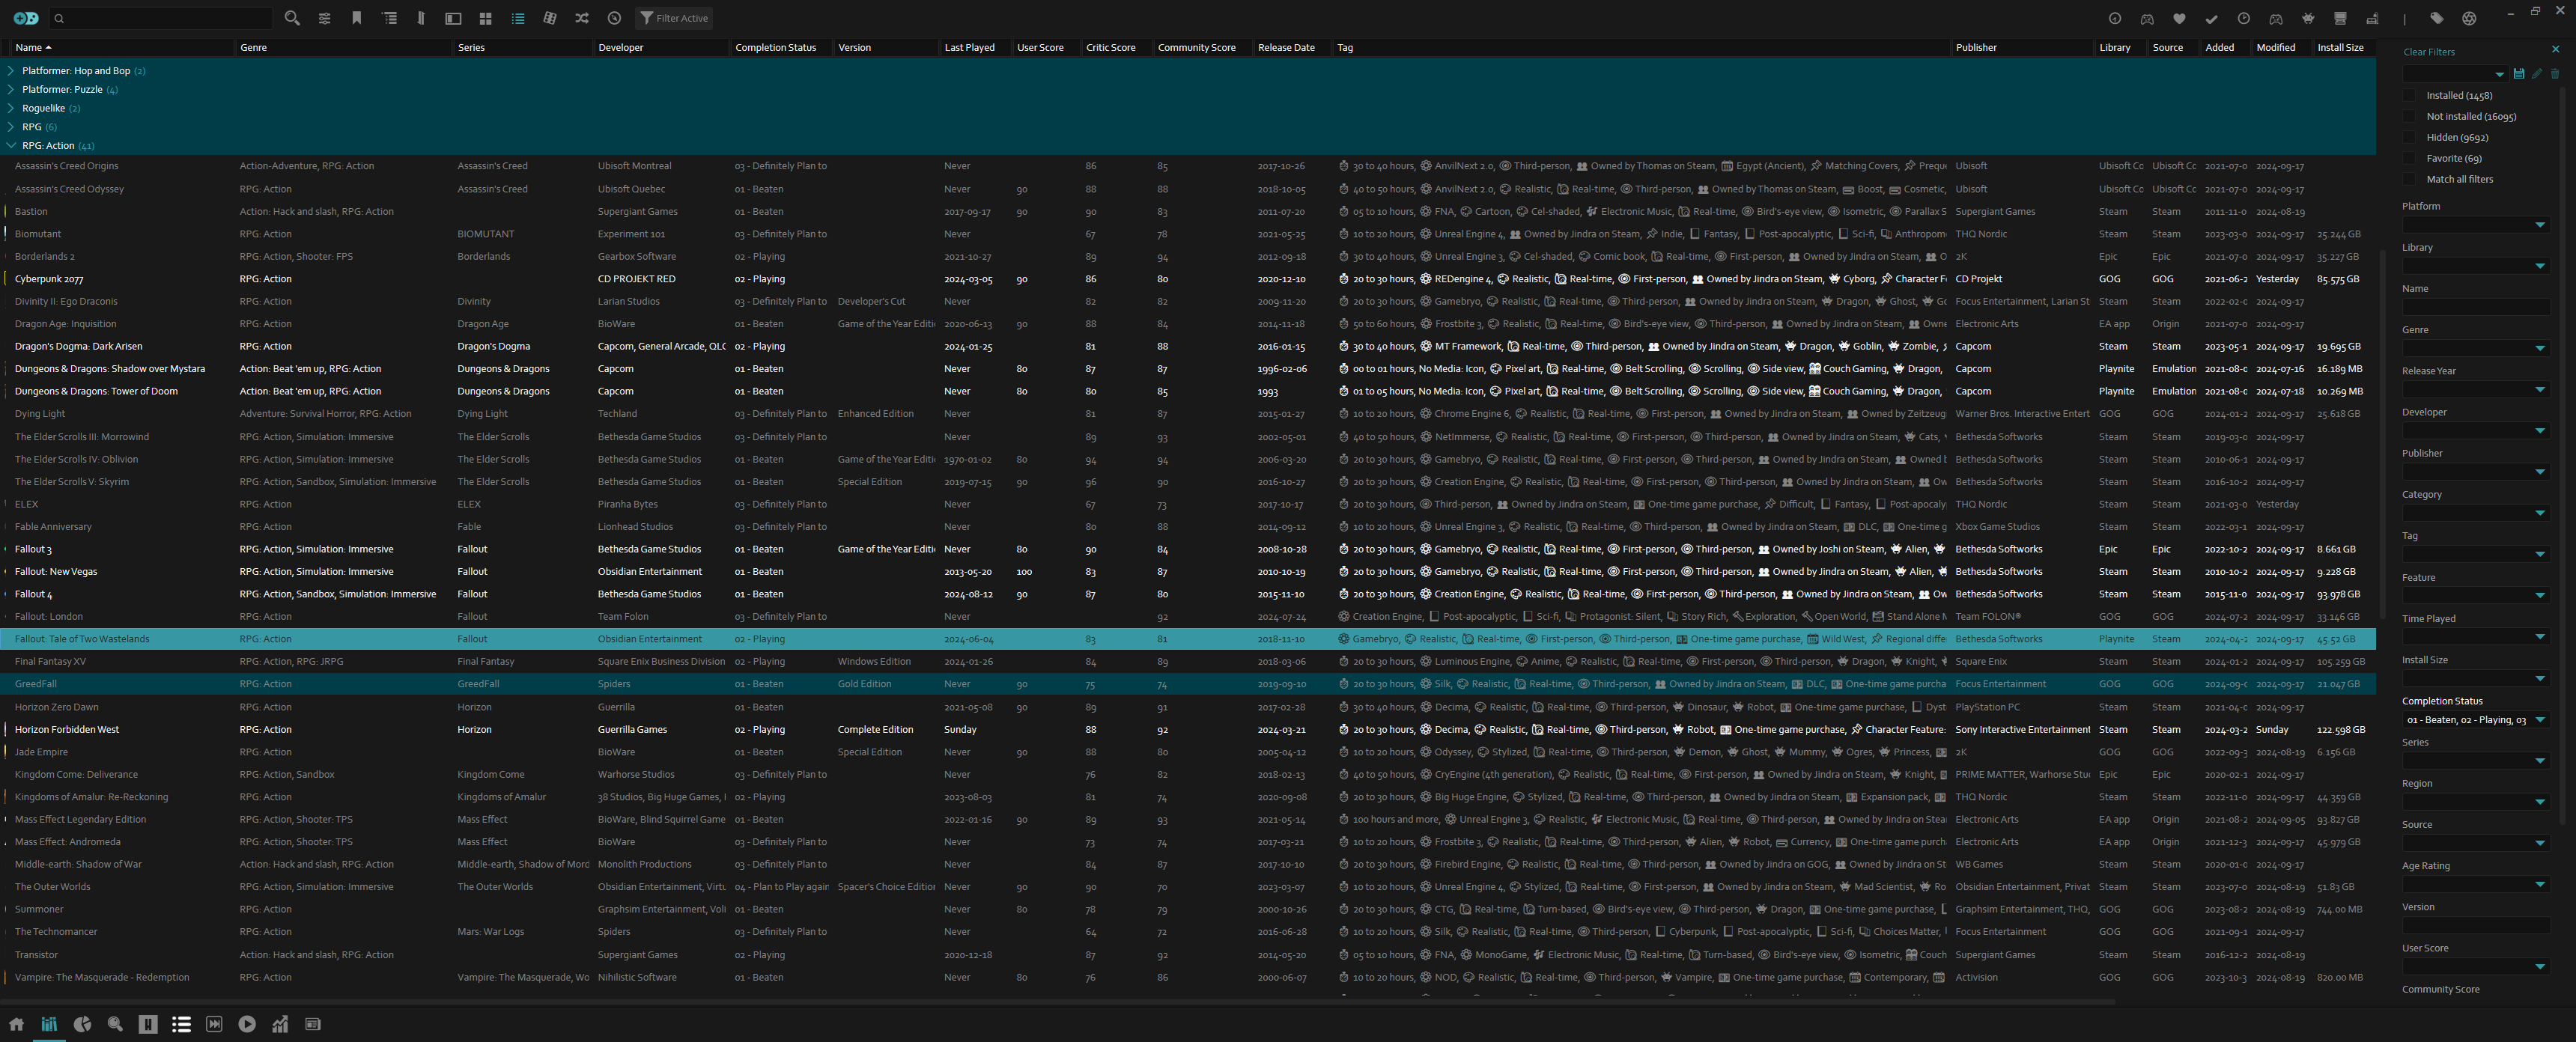The image size is (2576, 1042).
Task: Click the heart favorites quick-filter icon
Action: click(2179, 18)
